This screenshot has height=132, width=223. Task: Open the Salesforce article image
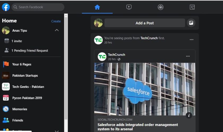point(145,89)
